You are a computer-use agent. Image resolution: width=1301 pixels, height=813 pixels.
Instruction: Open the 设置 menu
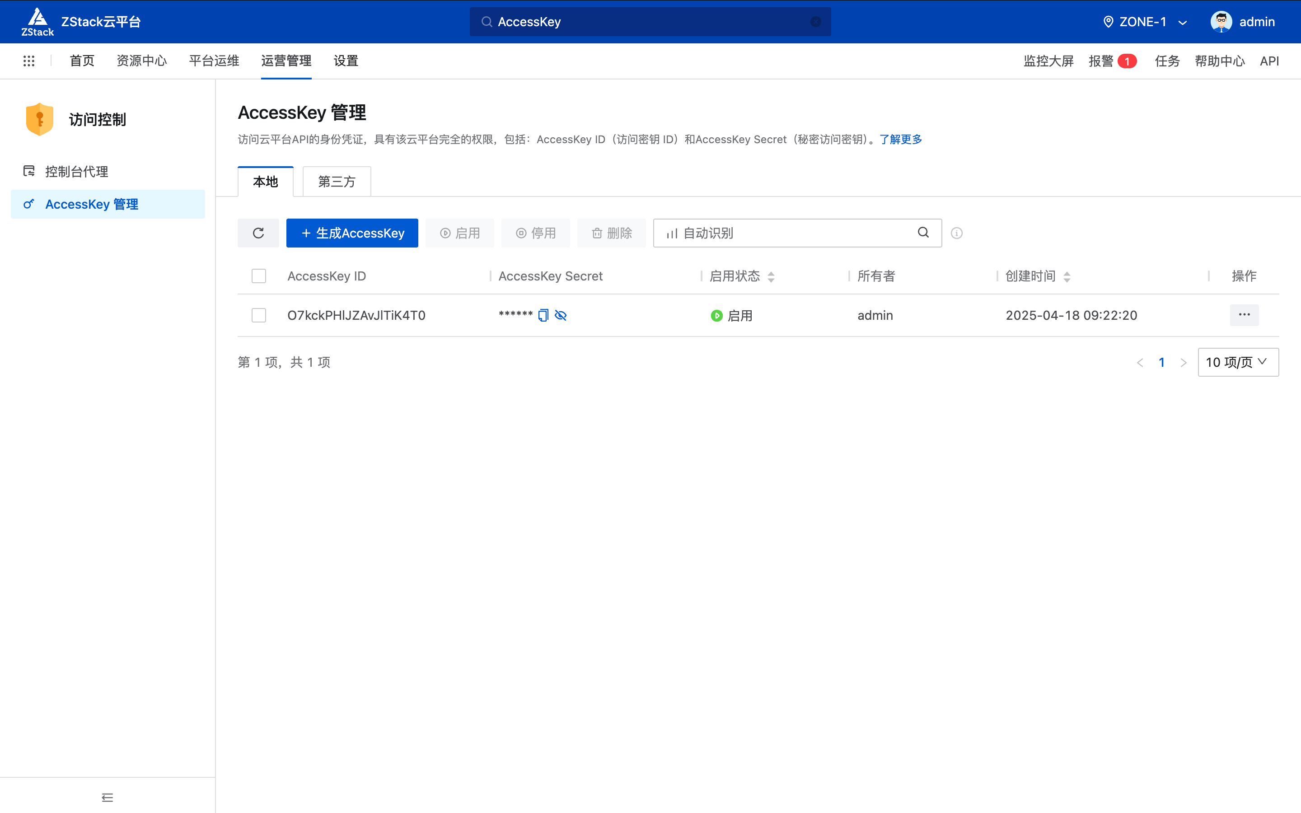coord(345,61)
